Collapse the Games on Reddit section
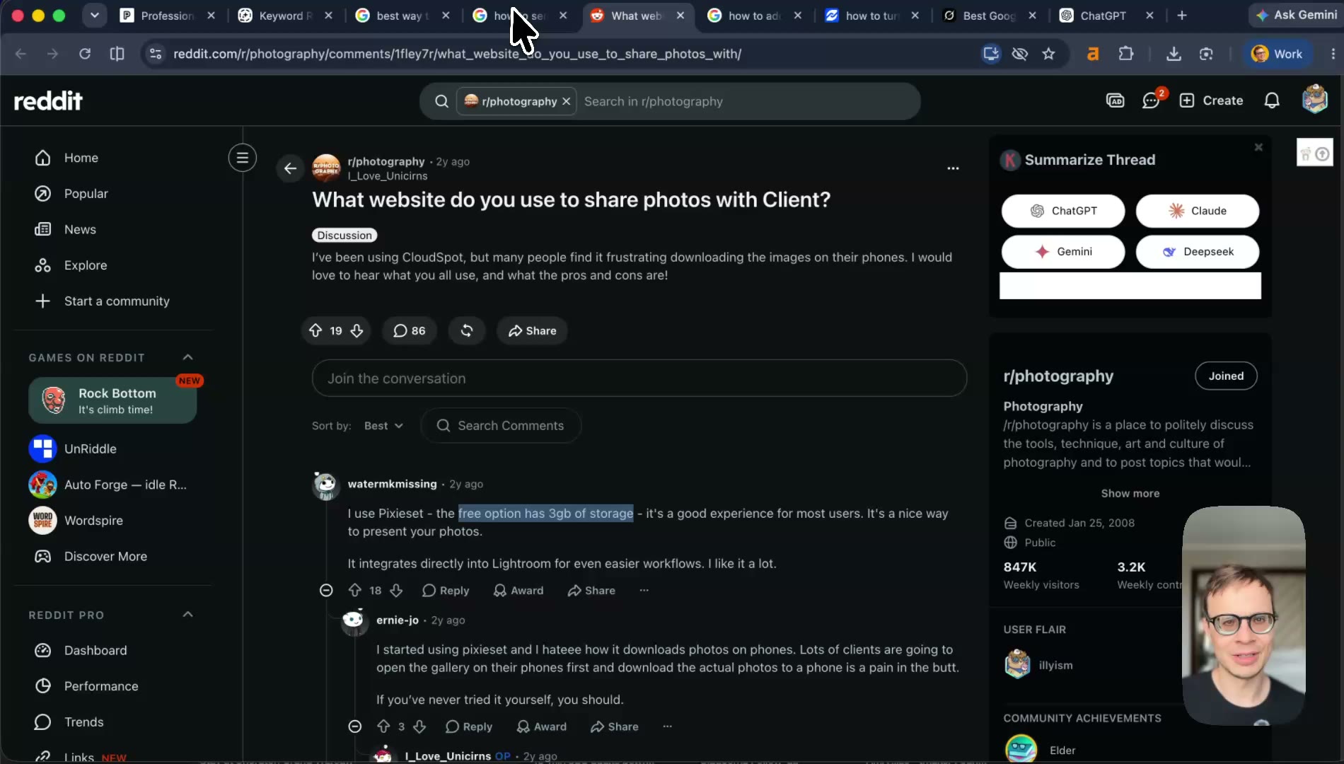1344x764 pixels. click(187, 357)
